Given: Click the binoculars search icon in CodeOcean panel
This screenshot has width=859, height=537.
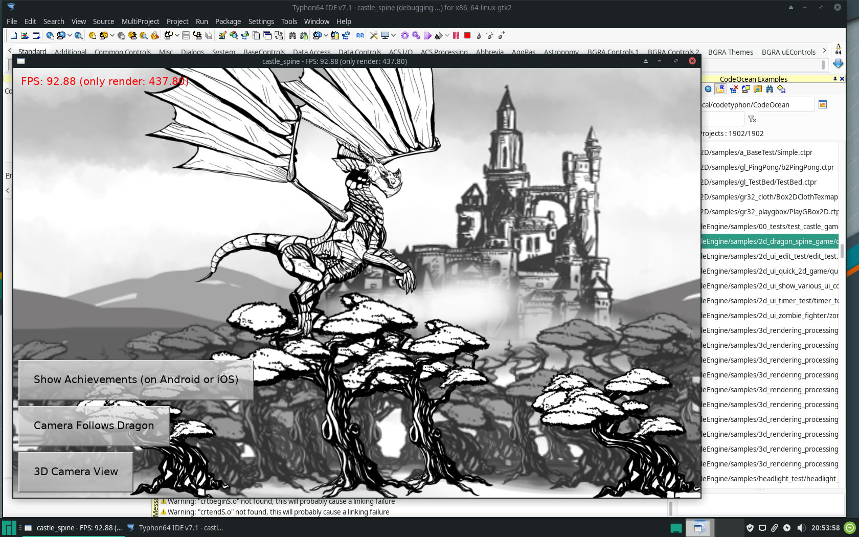Looking at the screenshot, I should tap(770, 89).
